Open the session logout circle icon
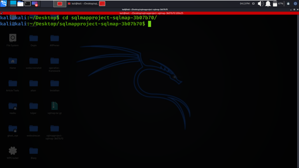This screenshot has width=299, height=168. click(x=295, y=3)
